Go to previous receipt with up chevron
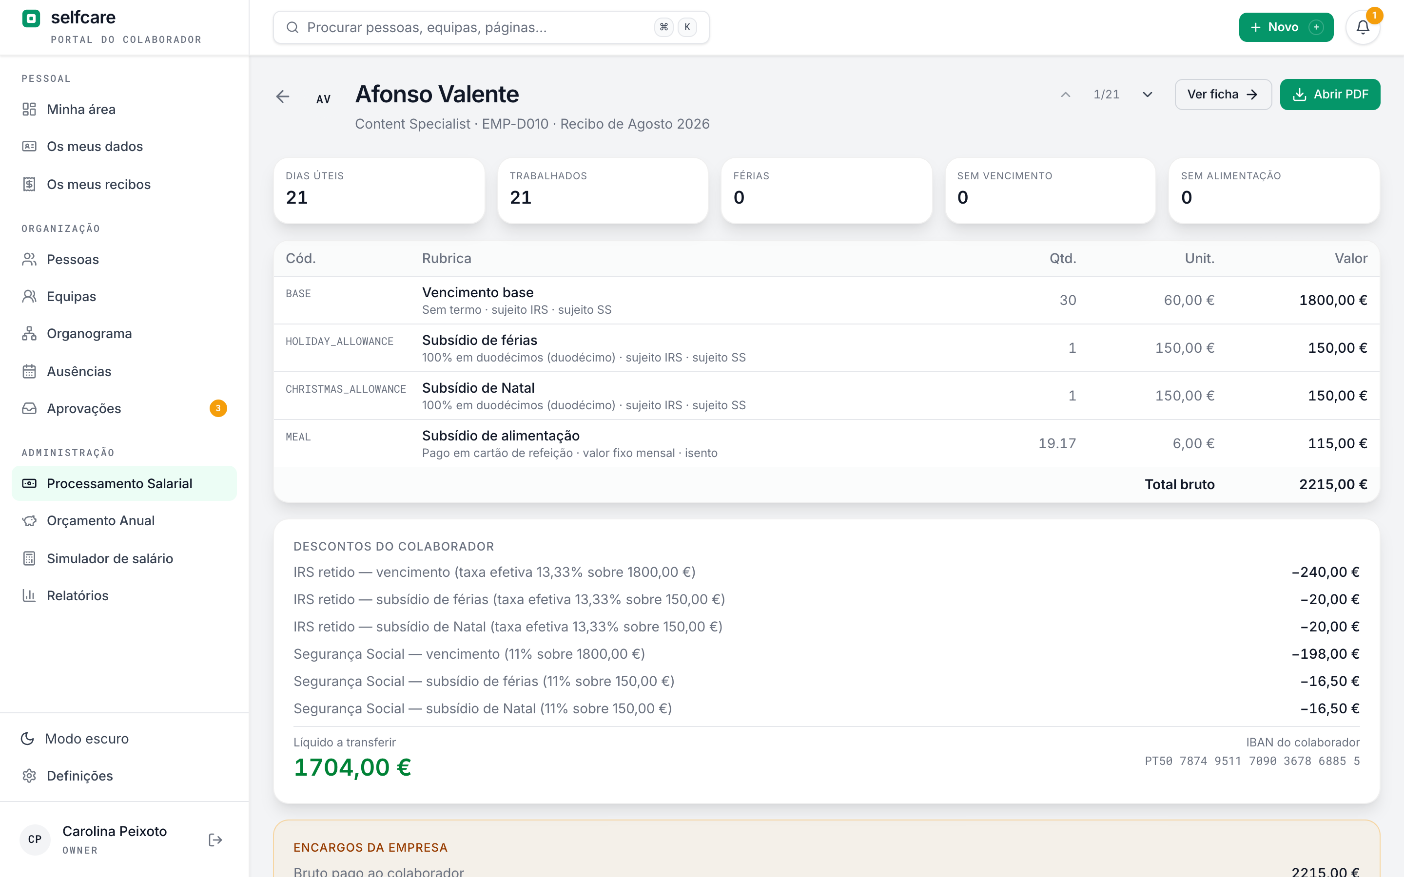Screen dimensions: 1404x877 pyautogui.click(x=1065, y=95)
